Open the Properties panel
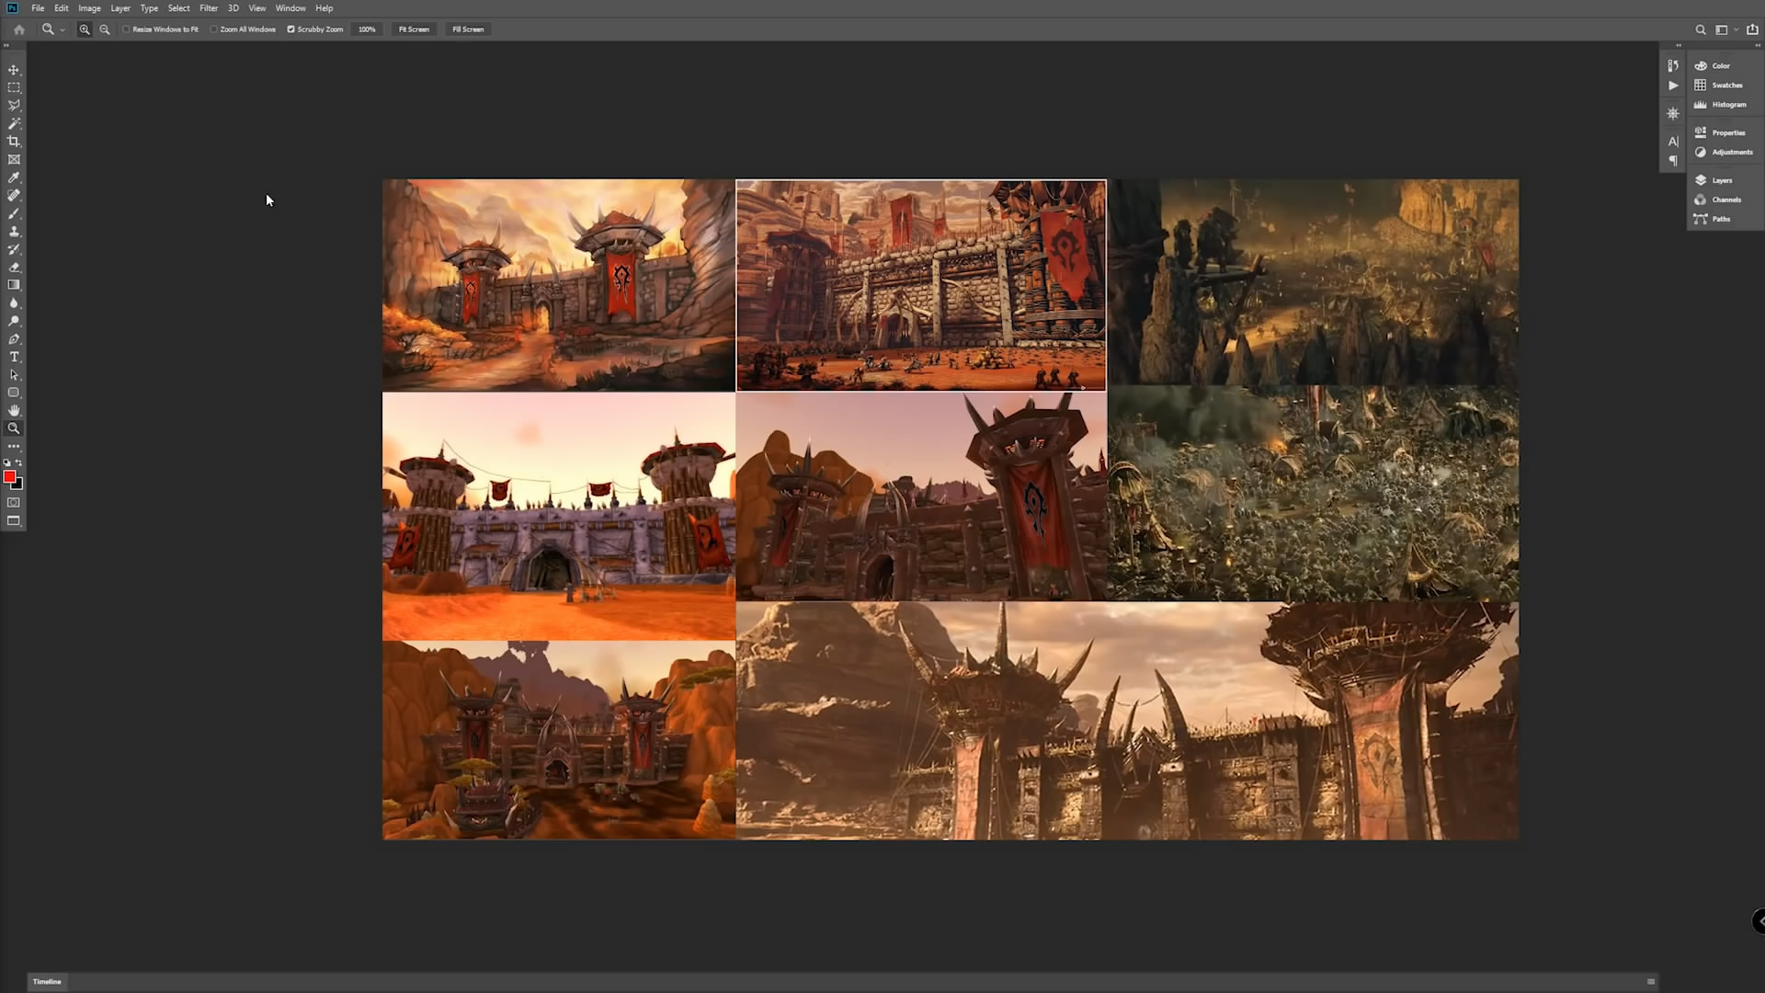The height and width of the screenshot is (993, 1765). click(1721, 132)
